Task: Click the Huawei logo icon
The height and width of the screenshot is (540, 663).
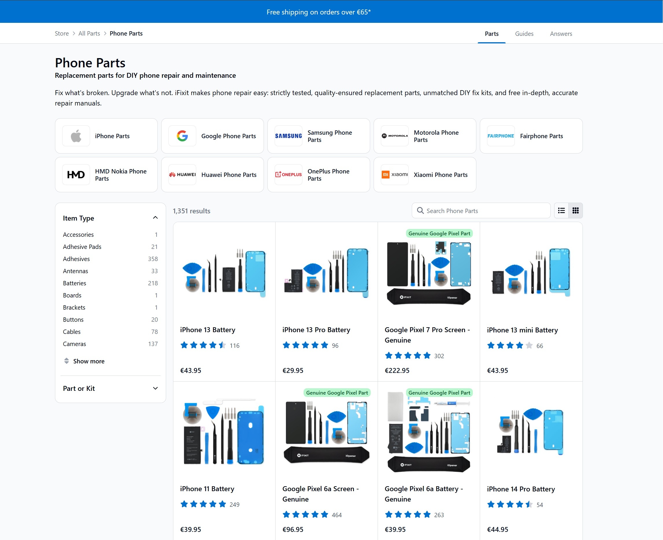Action: coord(182,175)
